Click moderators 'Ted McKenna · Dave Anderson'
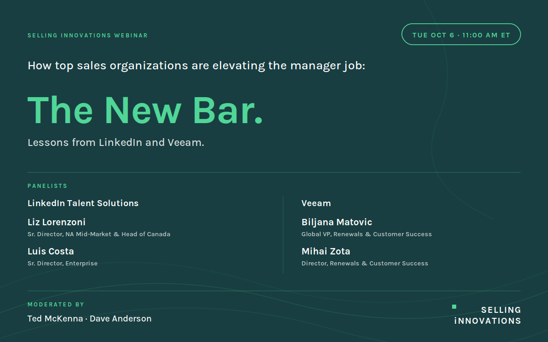The image size is (548, 342). point(90,319)
